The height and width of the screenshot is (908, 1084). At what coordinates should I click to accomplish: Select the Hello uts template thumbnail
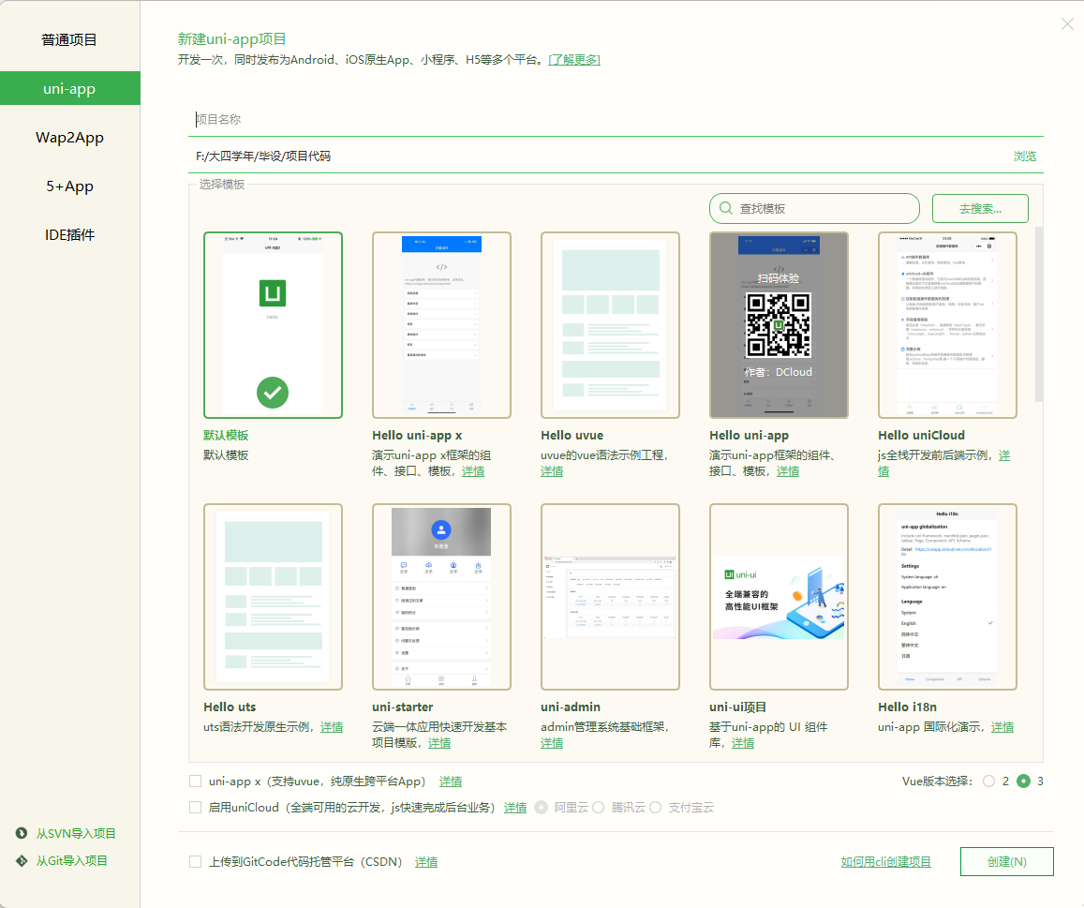pos(273,597)
